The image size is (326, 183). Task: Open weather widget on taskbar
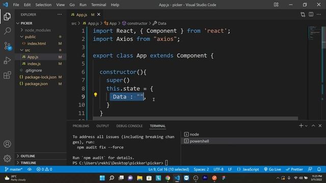pyautogui.click(x=15, y=178)
